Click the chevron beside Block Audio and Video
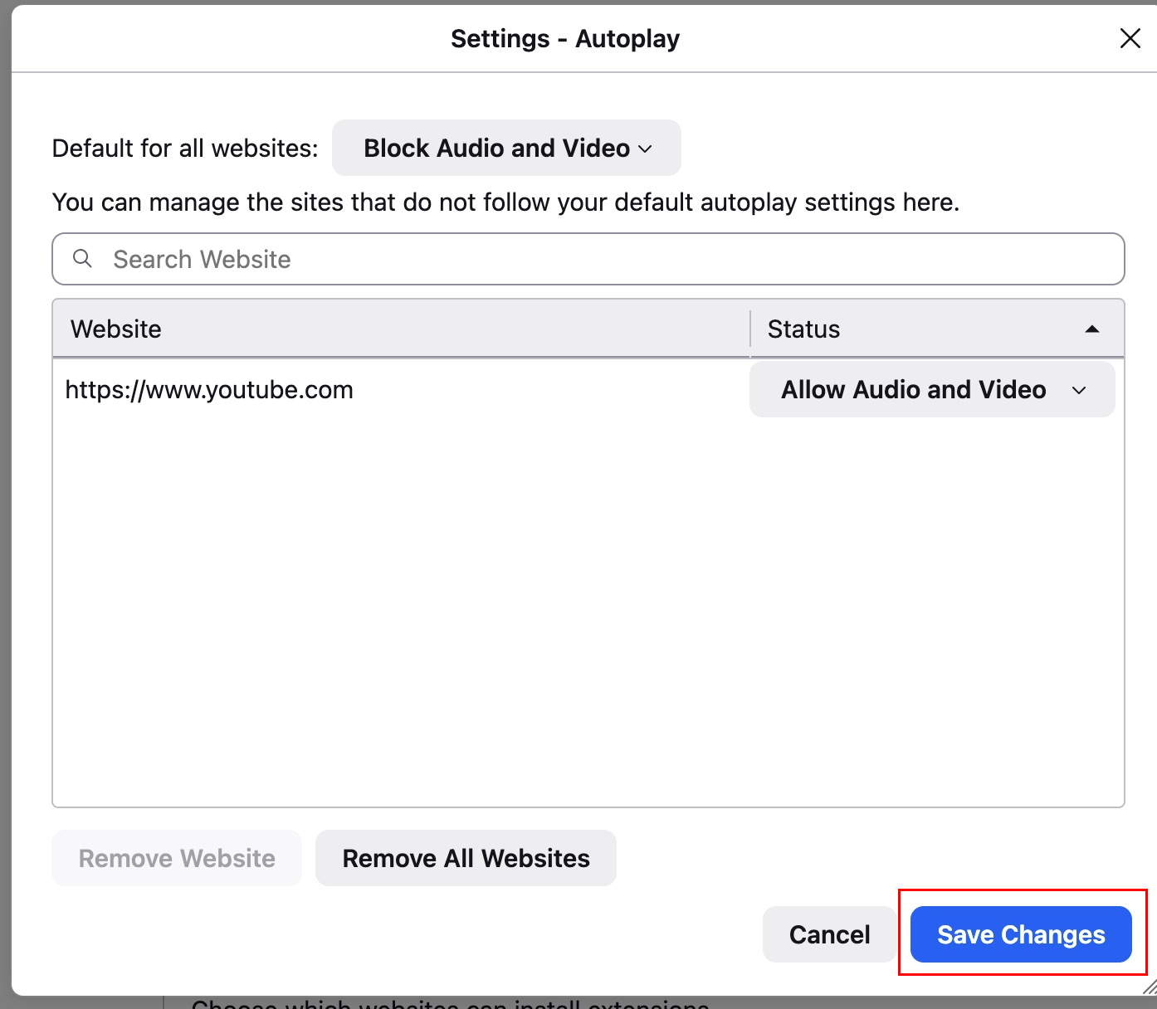Screen dimensions: 1157x1009 645,149
